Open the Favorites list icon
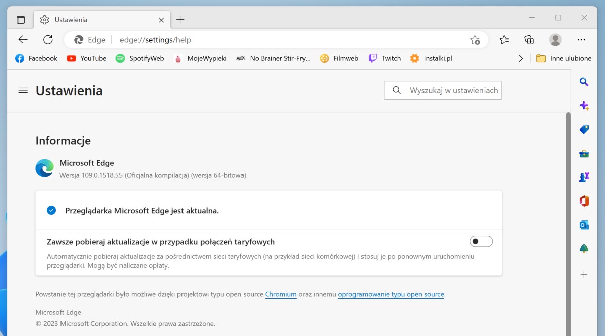The height and width of the screenshot is (336, 605). (x=504, y=40)
